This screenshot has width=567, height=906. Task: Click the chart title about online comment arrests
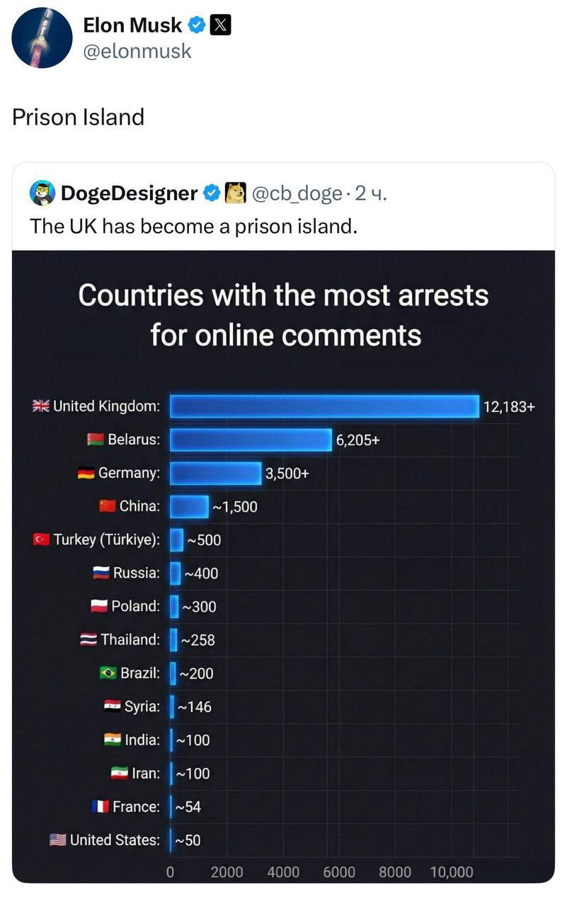pos(284,314)
